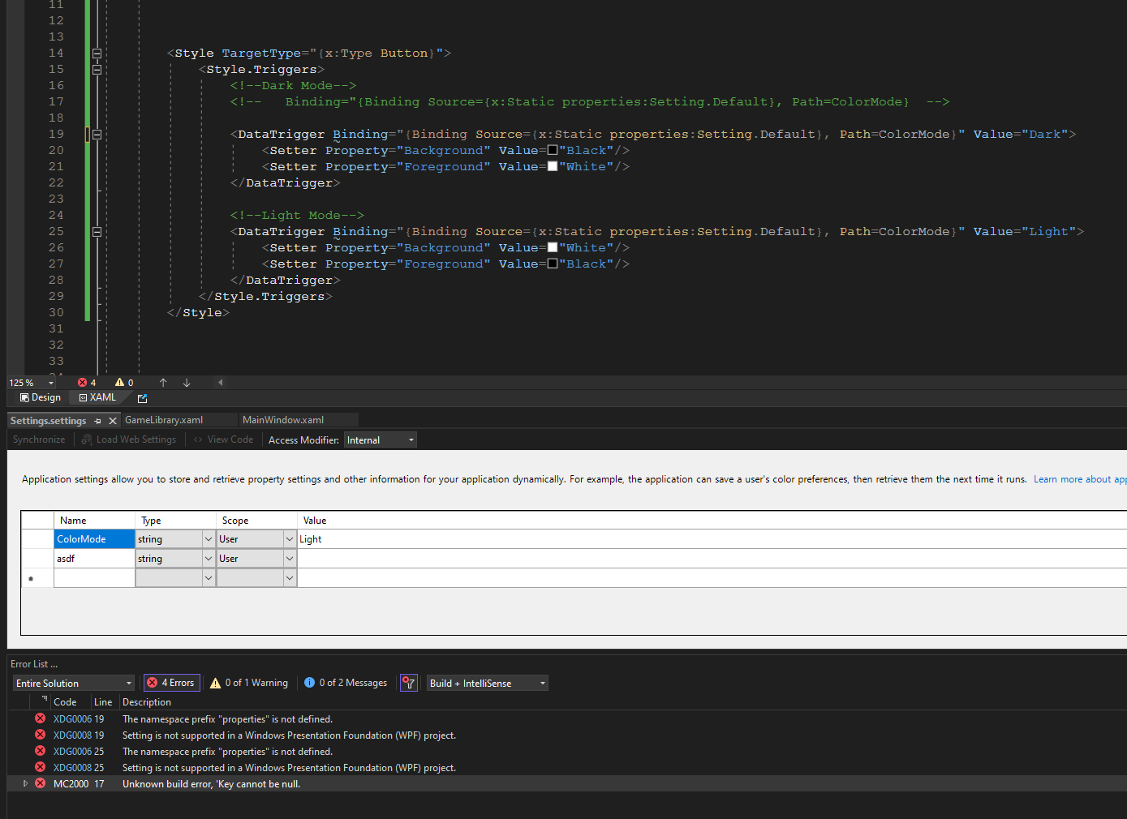The image size is (1127, 819).
Task: Toggle the 0 of 1 Warning filter
Action: [x=249, y=684]
